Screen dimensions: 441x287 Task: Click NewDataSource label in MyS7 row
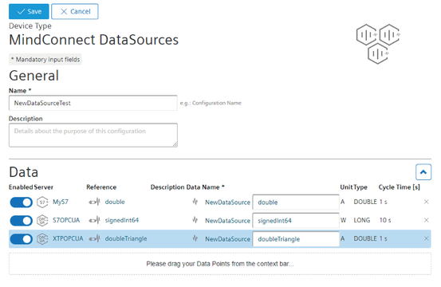pyautogui.click(x=227, y=202)
